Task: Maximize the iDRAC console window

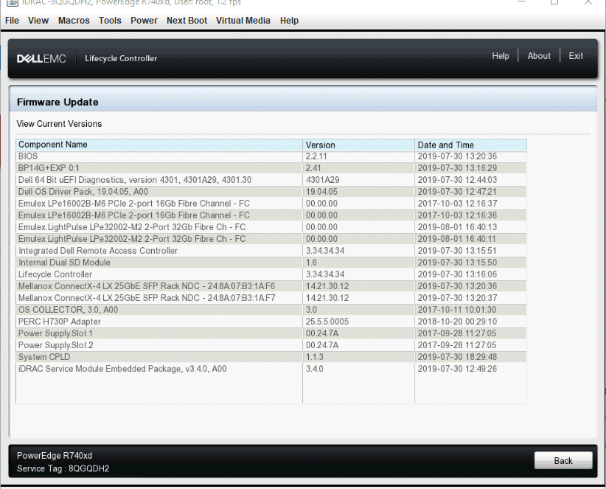Action: pyautogui.click(x=554, y=2)
